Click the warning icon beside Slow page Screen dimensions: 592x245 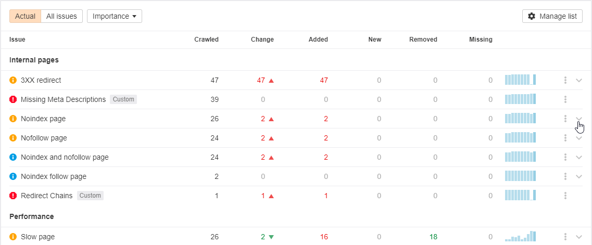coord(13,237)
